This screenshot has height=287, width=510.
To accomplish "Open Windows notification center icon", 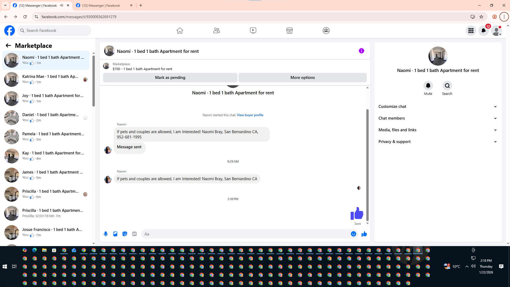I will tap(501, 267).
